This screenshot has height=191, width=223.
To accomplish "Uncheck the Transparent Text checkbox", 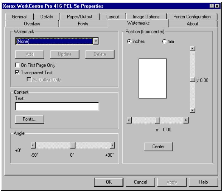I will (x=17, y=73).
